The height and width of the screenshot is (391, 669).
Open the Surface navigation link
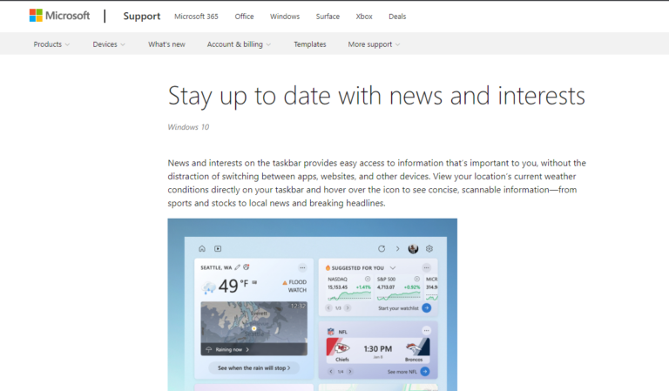point(328,17)
